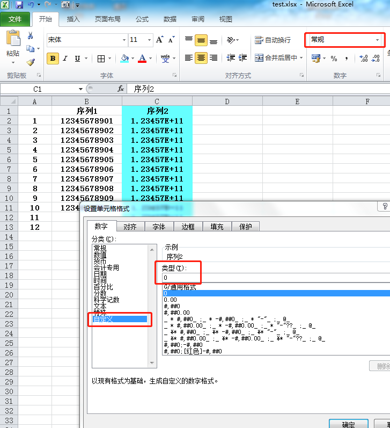The width and height of the screenshot is (390, 428).
Task: Click the Copy icon
Action: tap(30, 48)
